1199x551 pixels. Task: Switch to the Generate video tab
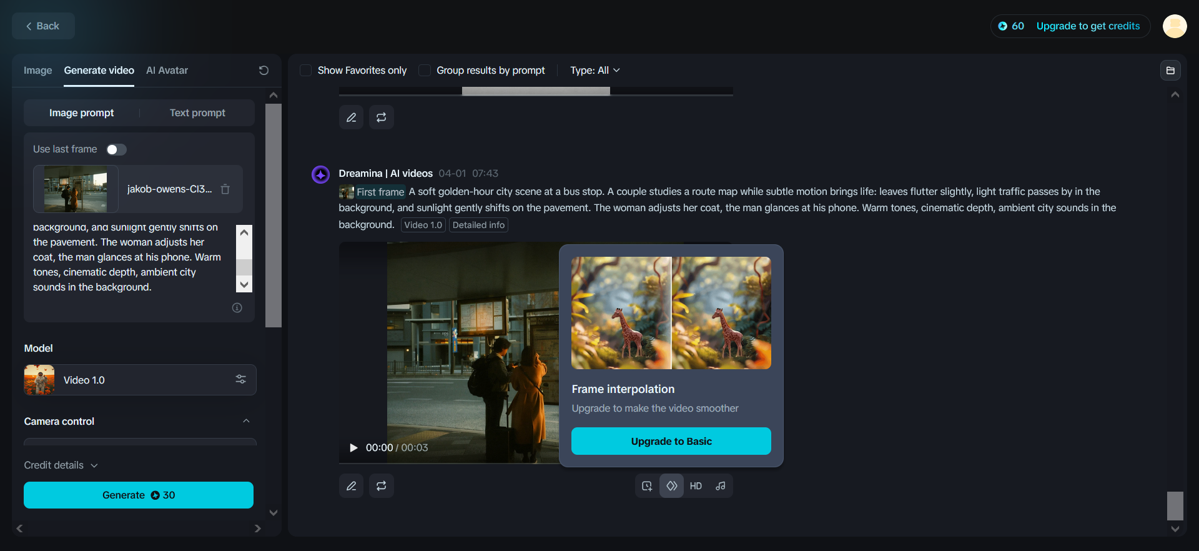click(99, 71)
